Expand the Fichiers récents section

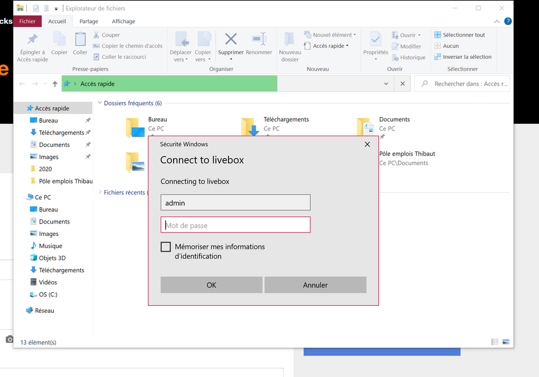[100, 192]
